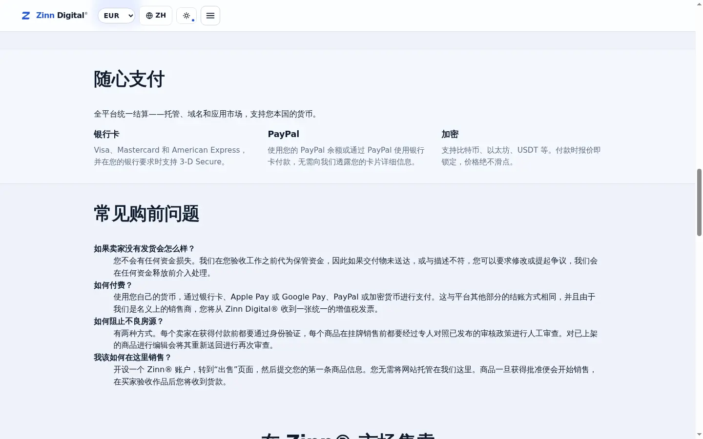The image size is (703, 439).
Task: Click the 银行卡 payment heading
Action: pyautogui.click(x=106, y=134)
